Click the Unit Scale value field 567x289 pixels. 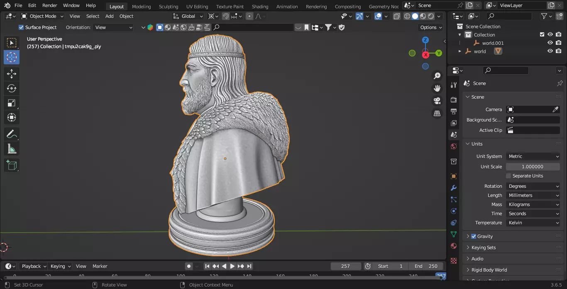(533, 167)
